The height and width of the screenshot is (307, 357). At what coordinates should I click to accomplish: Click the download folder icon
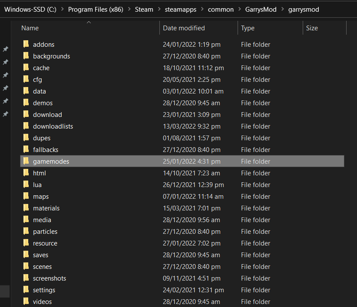[x=26, y=114]
